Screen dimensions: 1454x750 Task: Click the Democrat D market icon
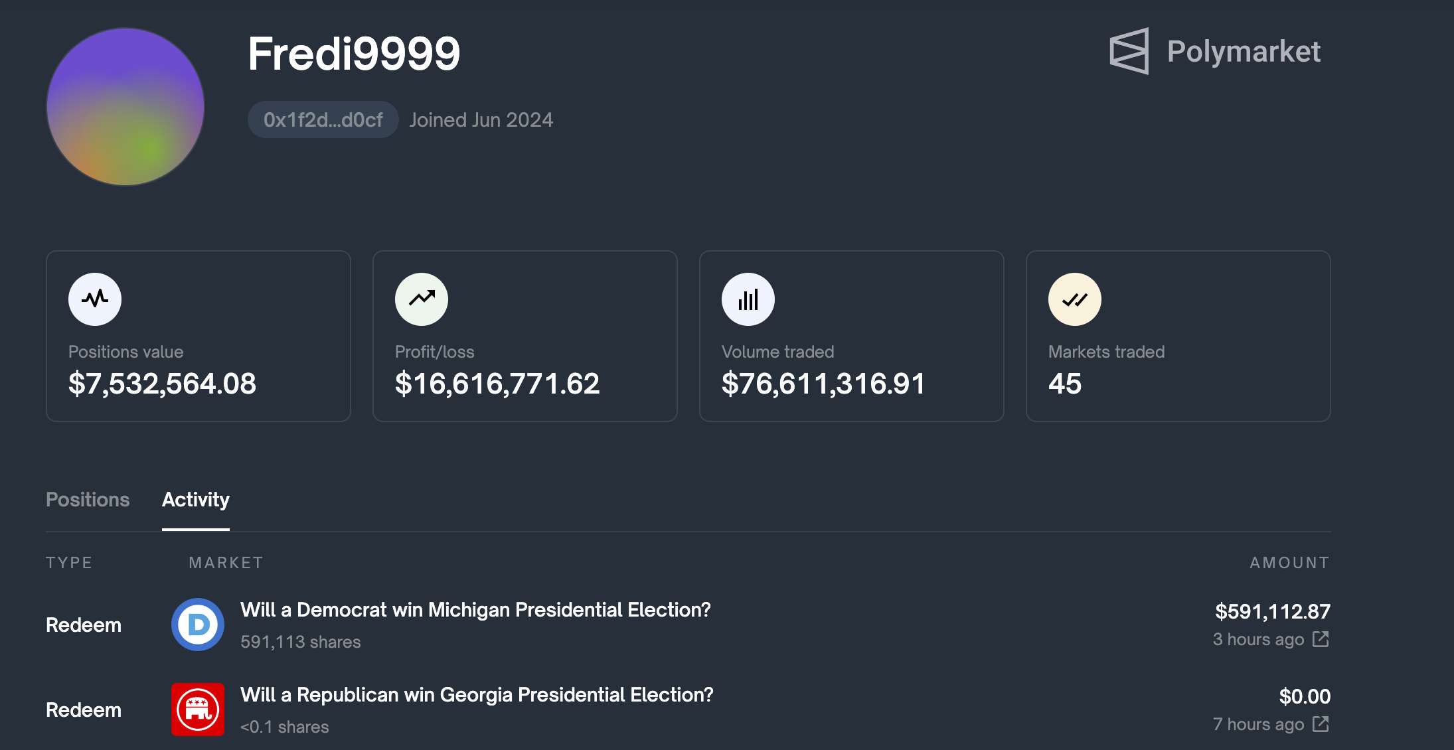(x=198, y=625)
